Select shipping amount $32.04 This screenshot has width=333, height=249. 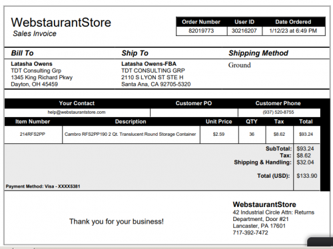click(x=305, y=162)
